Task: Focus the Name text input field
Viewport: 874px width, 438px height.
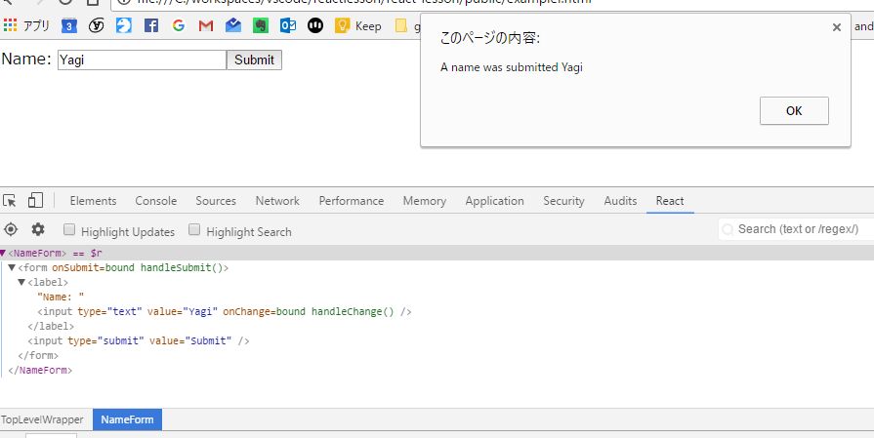Action: tap(143, 60)
